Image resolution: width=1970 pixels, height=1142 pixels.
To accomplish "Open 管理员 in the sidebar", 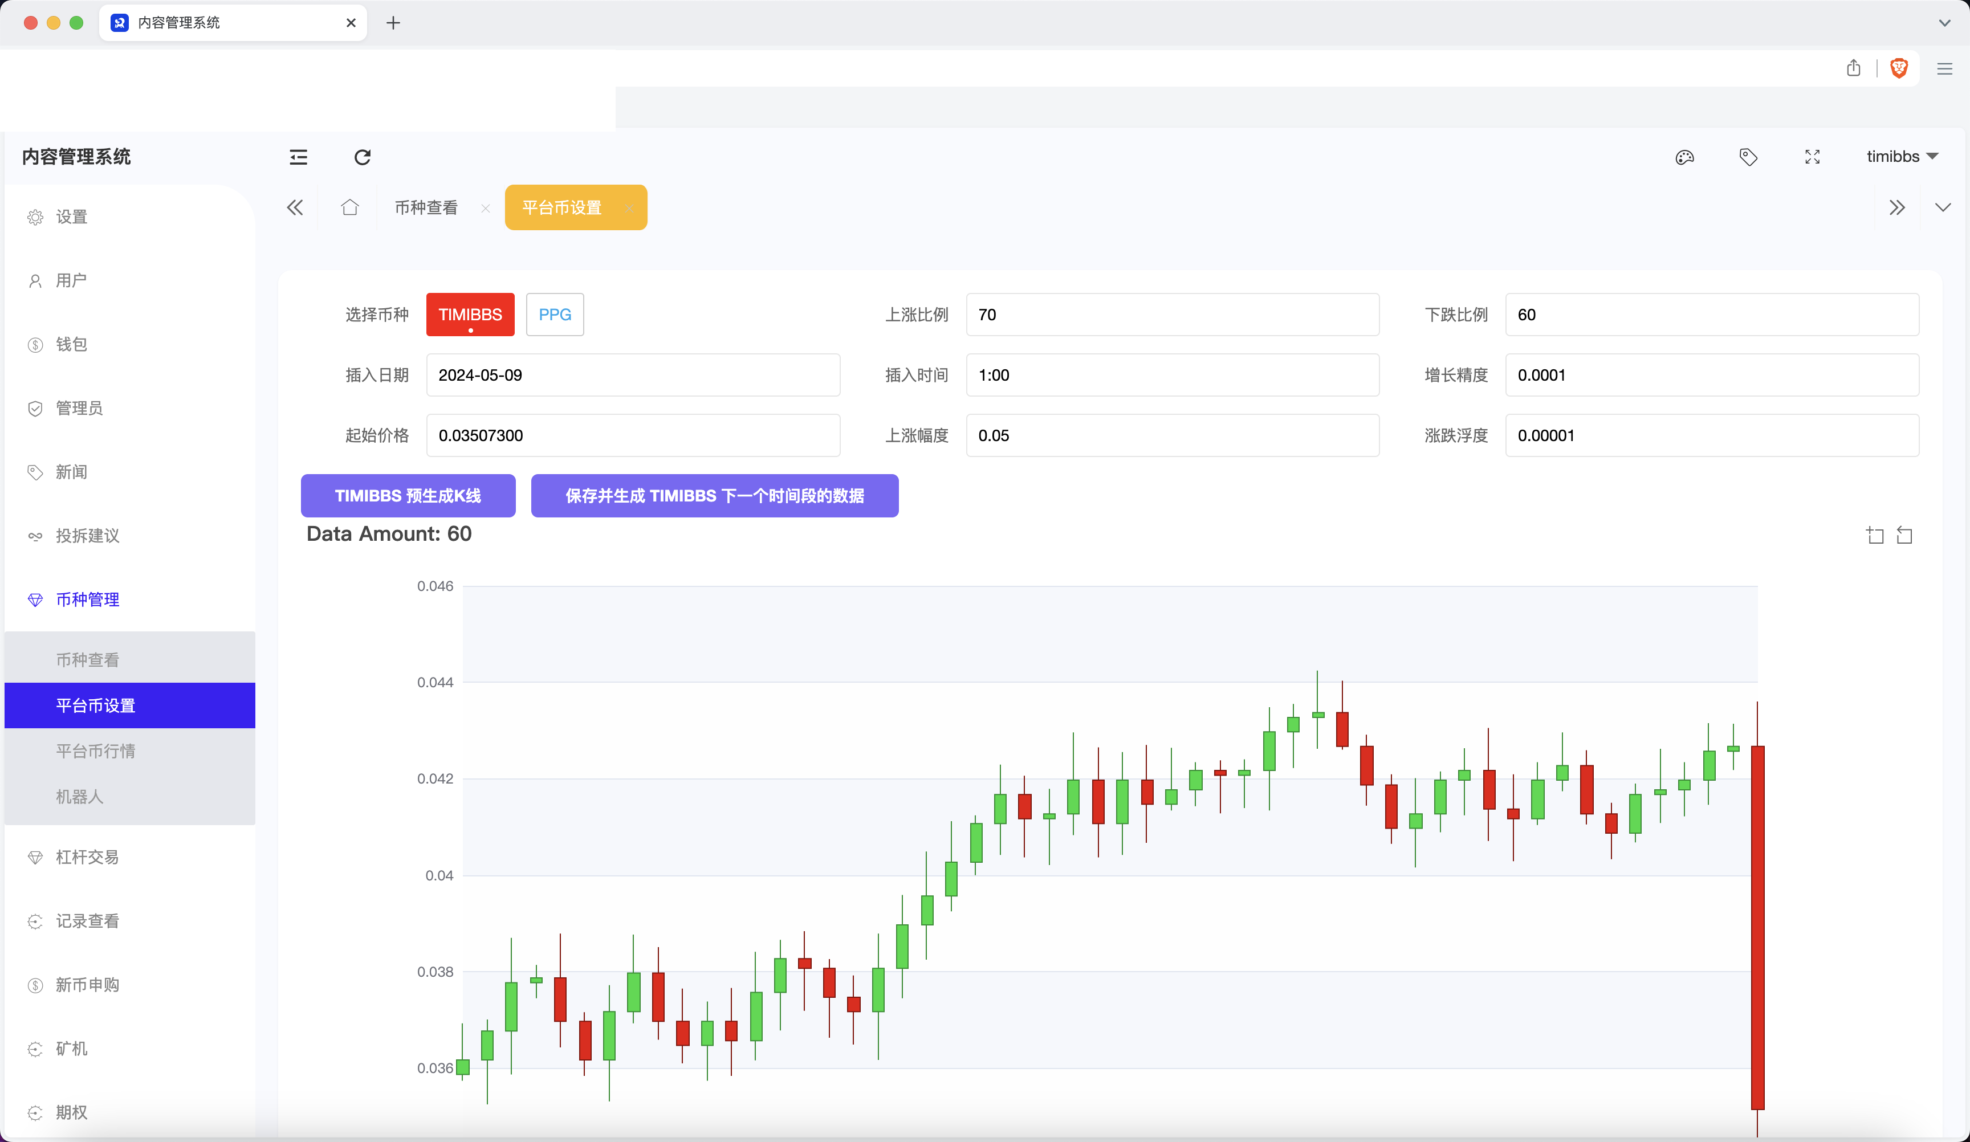I will tap(130, 408).
